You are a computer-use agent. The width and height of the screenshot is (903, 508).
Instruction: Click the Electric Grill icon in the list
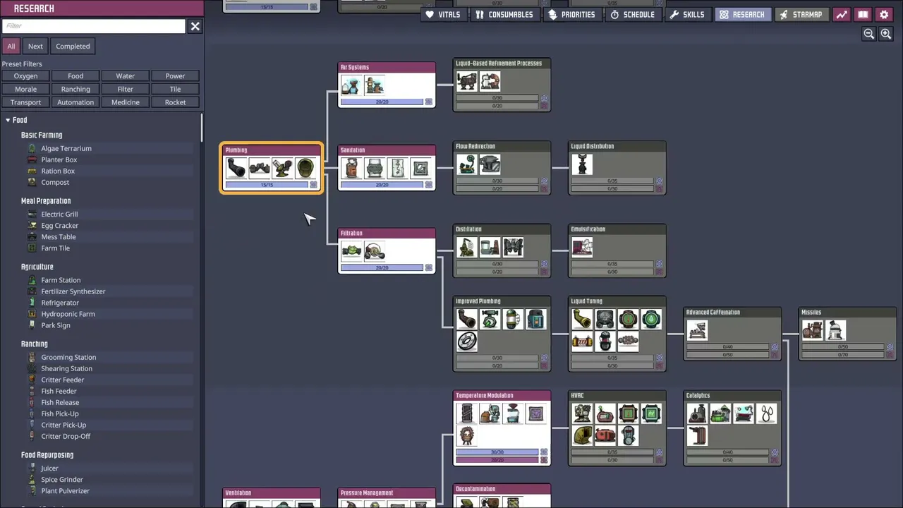(x=32, y=214)
